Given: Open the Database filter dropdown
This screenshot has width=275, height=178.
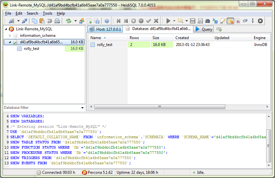Looking at the screenshot, I should [82, 108].
